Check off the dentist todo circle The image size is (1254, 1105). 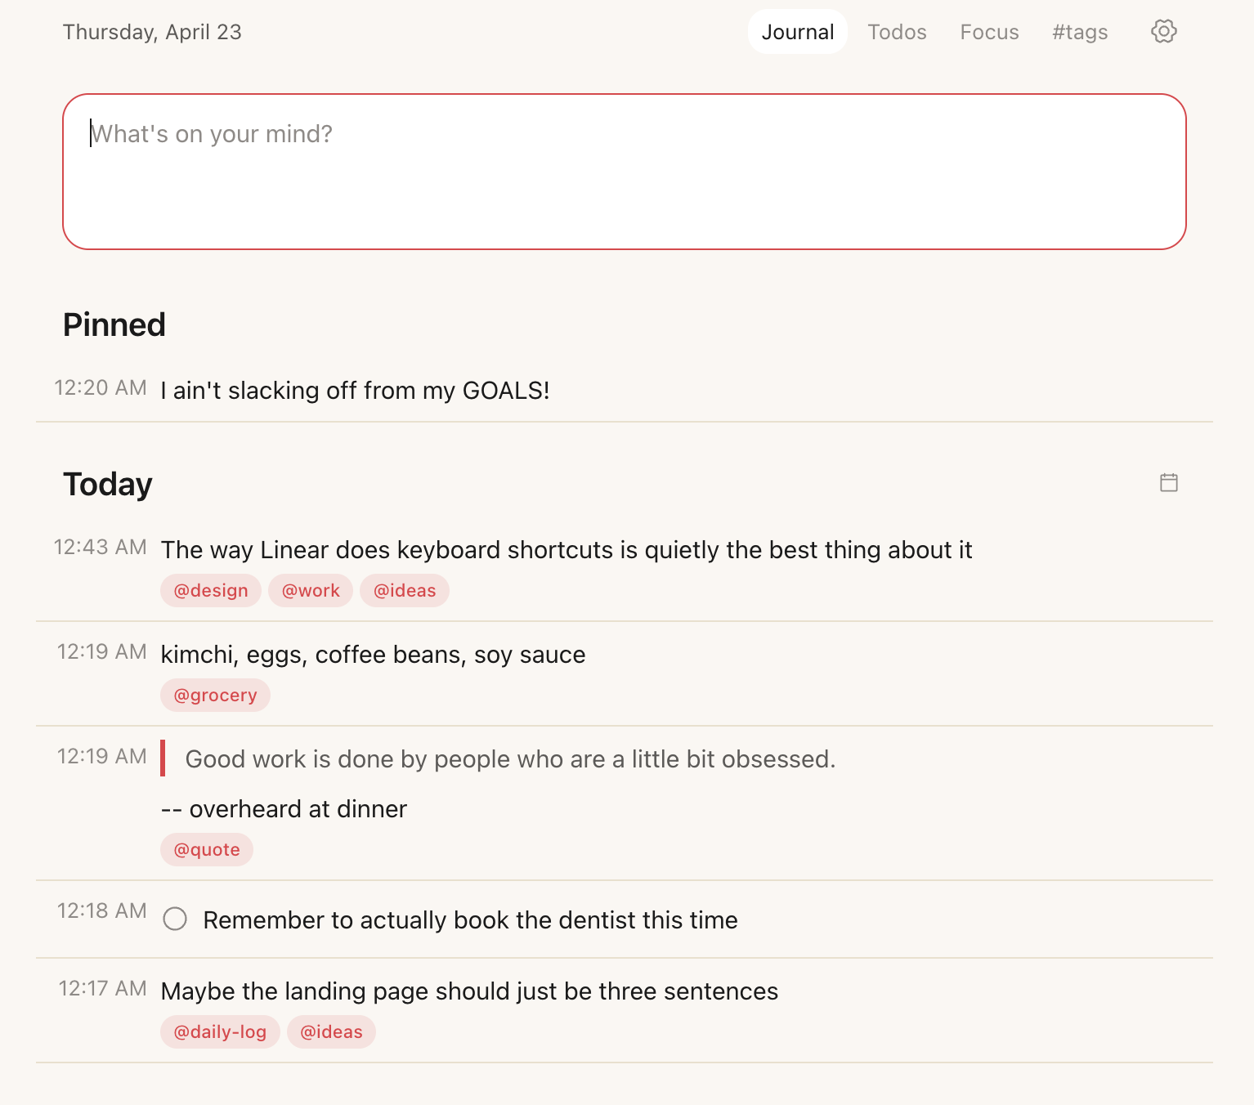coord(175,919)
